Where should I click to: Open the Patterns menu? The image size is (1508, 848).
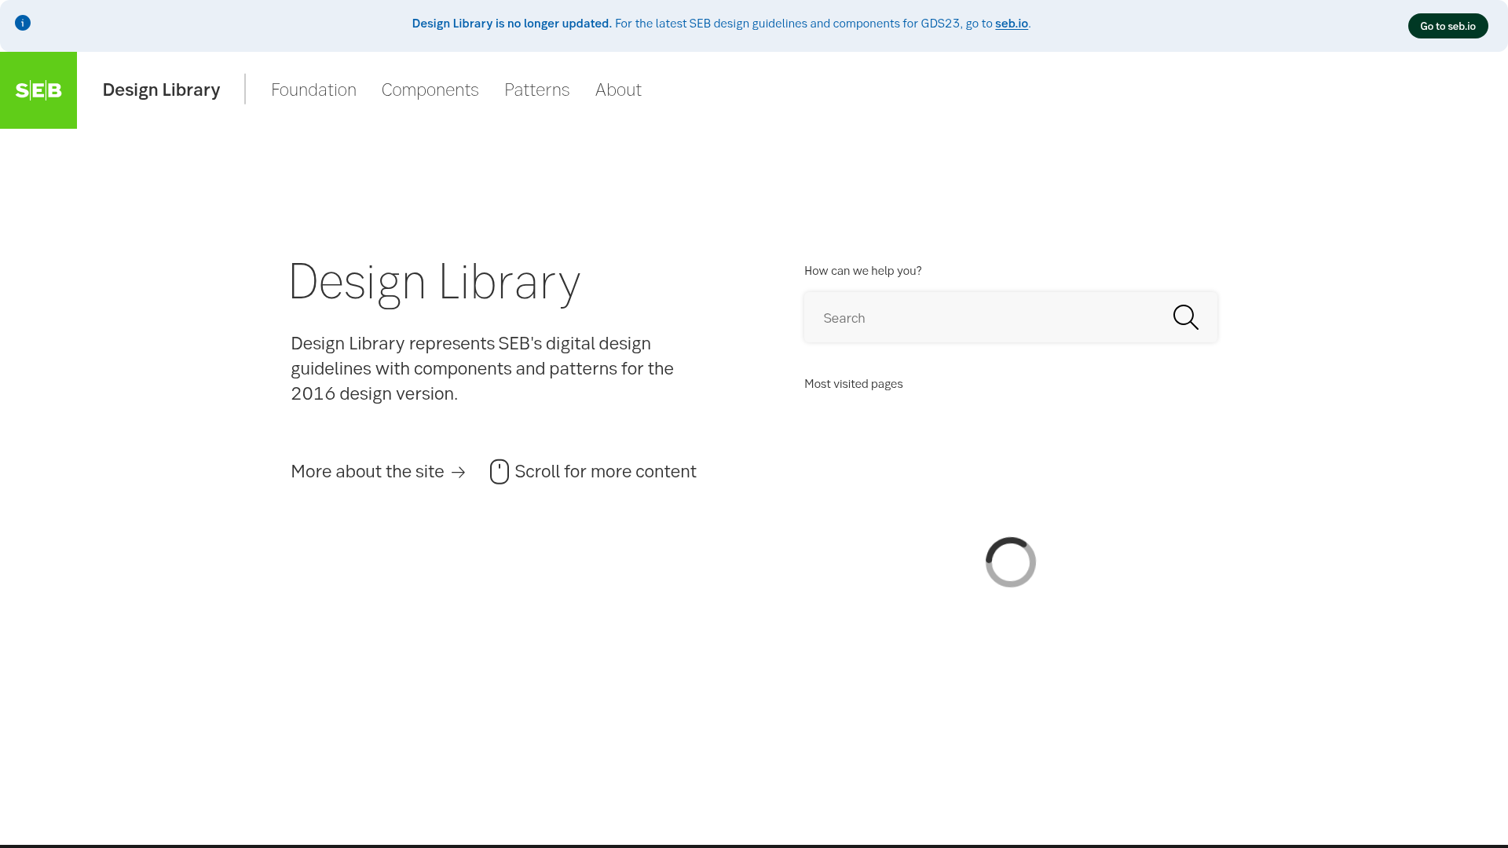tap(536, 90)
